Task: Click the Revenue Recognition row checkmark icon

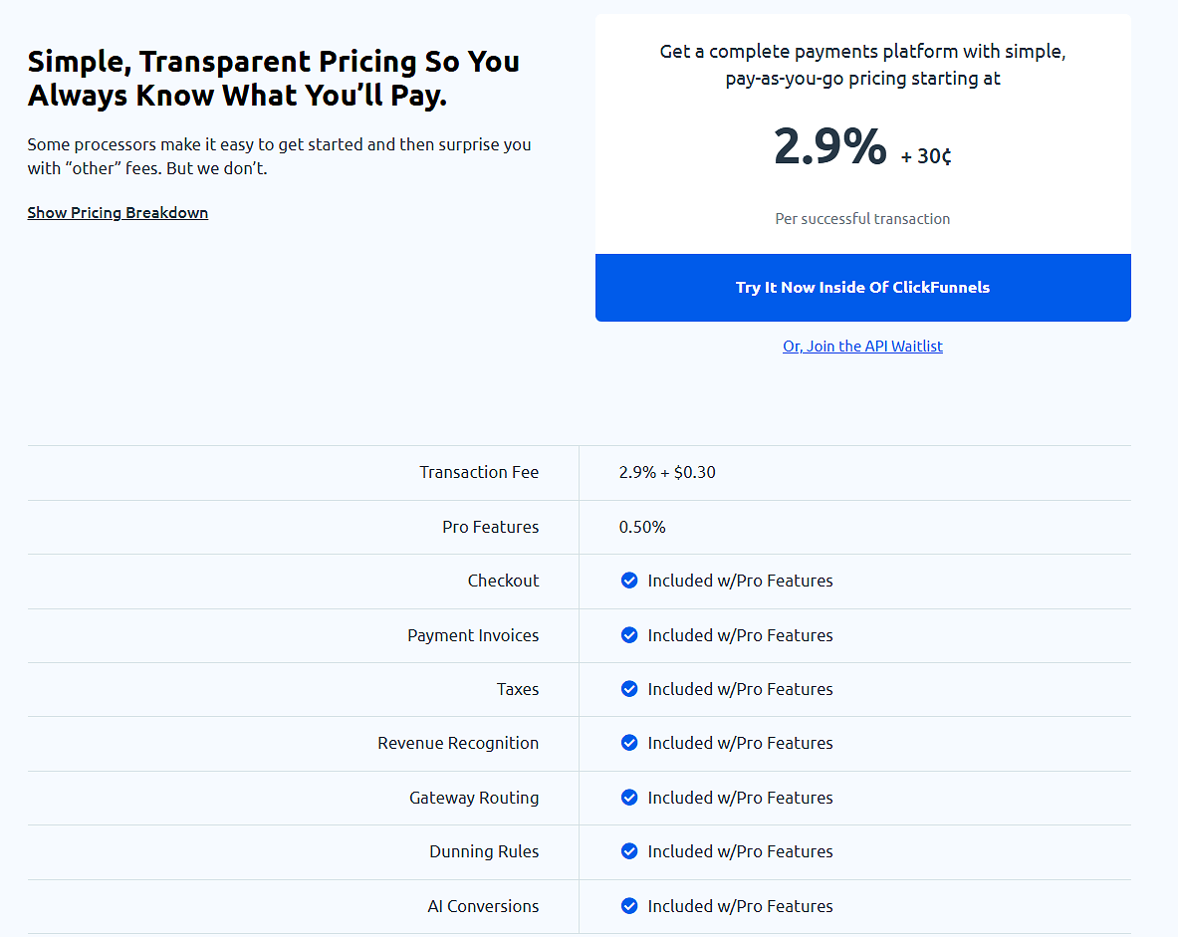Action: click(x=629, y=743)
